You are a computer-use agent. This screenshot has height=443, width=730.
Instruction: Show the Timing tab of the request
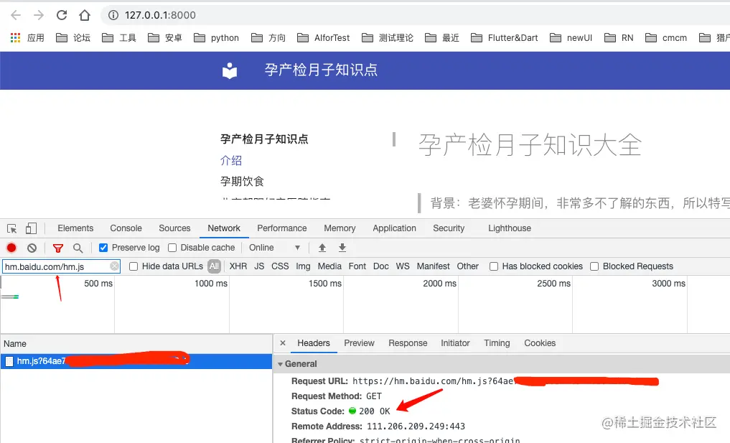pyautogui.click(x=497, y=343)
